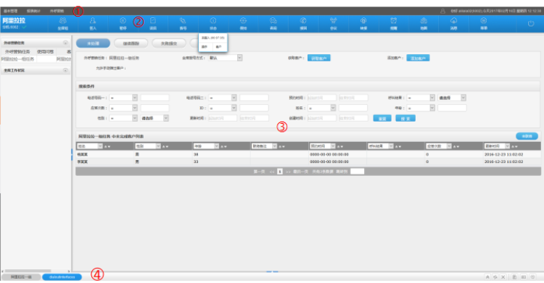Select the 继续跟踪 tab

pos(131,43)
